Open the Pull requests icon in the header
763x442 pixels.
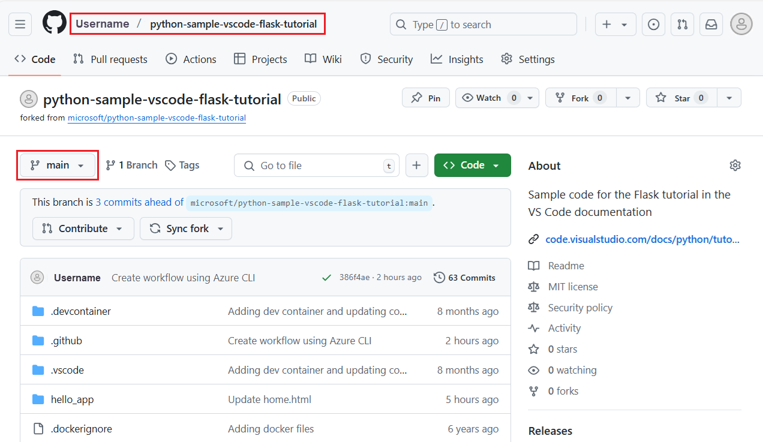click(x=682, y=24)
